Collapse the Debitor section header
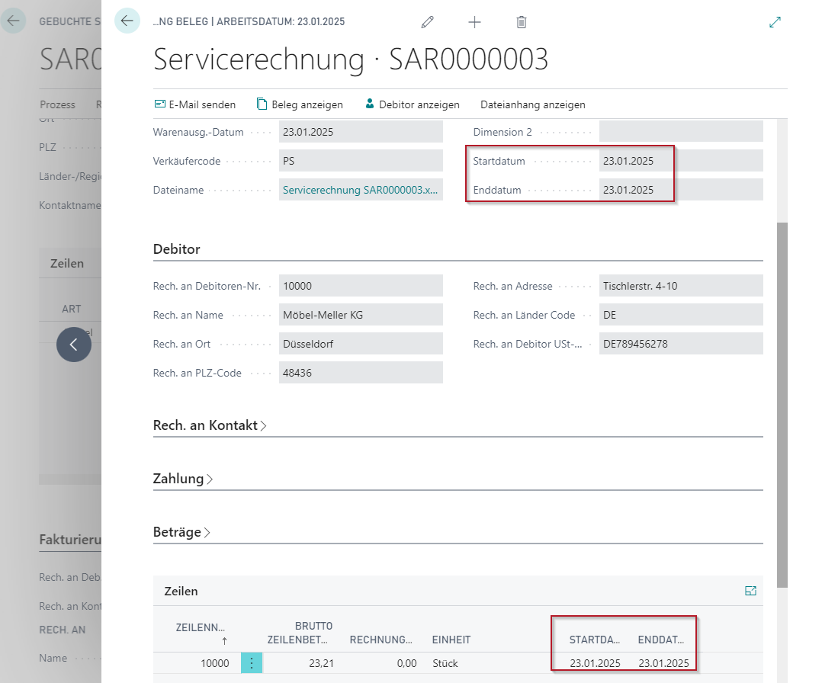Screen dimensions: 822x683 point(177,249)
